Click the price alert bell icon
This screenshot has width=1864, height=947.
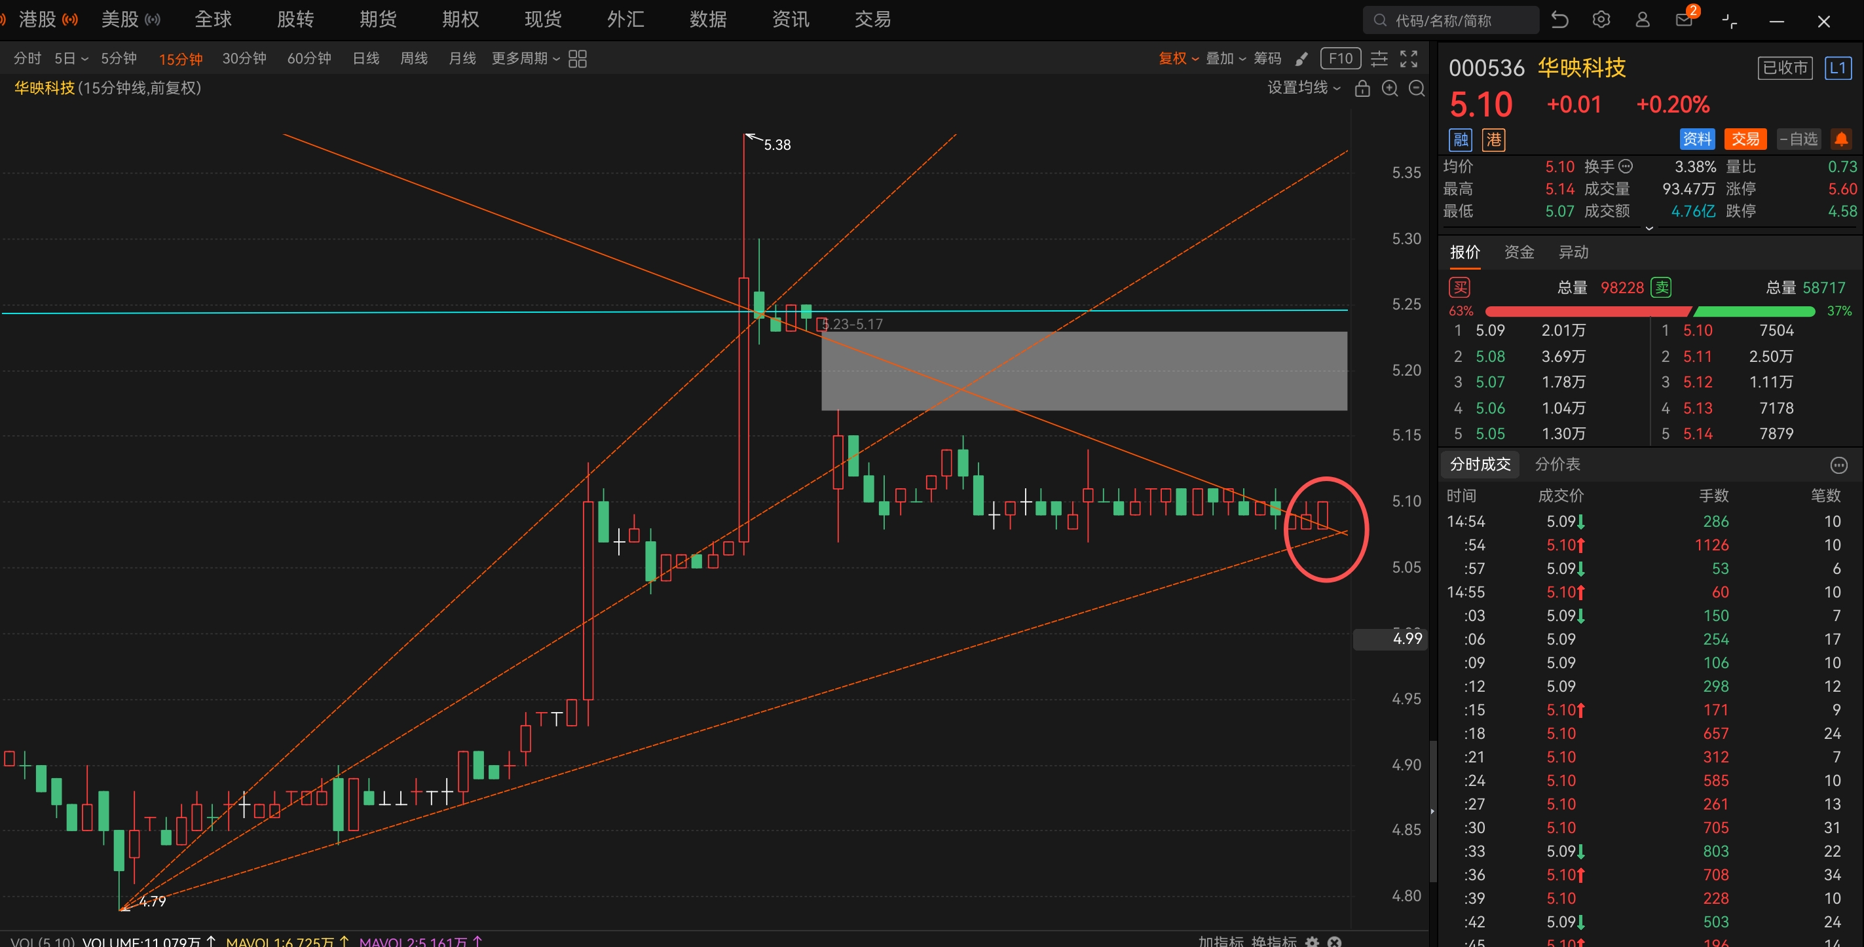pos(1841,139)
